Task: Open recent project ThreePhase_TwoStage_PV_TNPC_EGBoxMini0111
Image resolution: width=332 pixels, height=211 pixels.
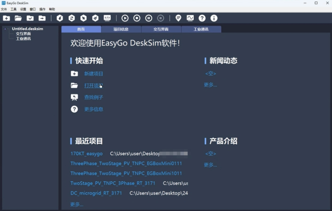Action: (x=126, y=164)
